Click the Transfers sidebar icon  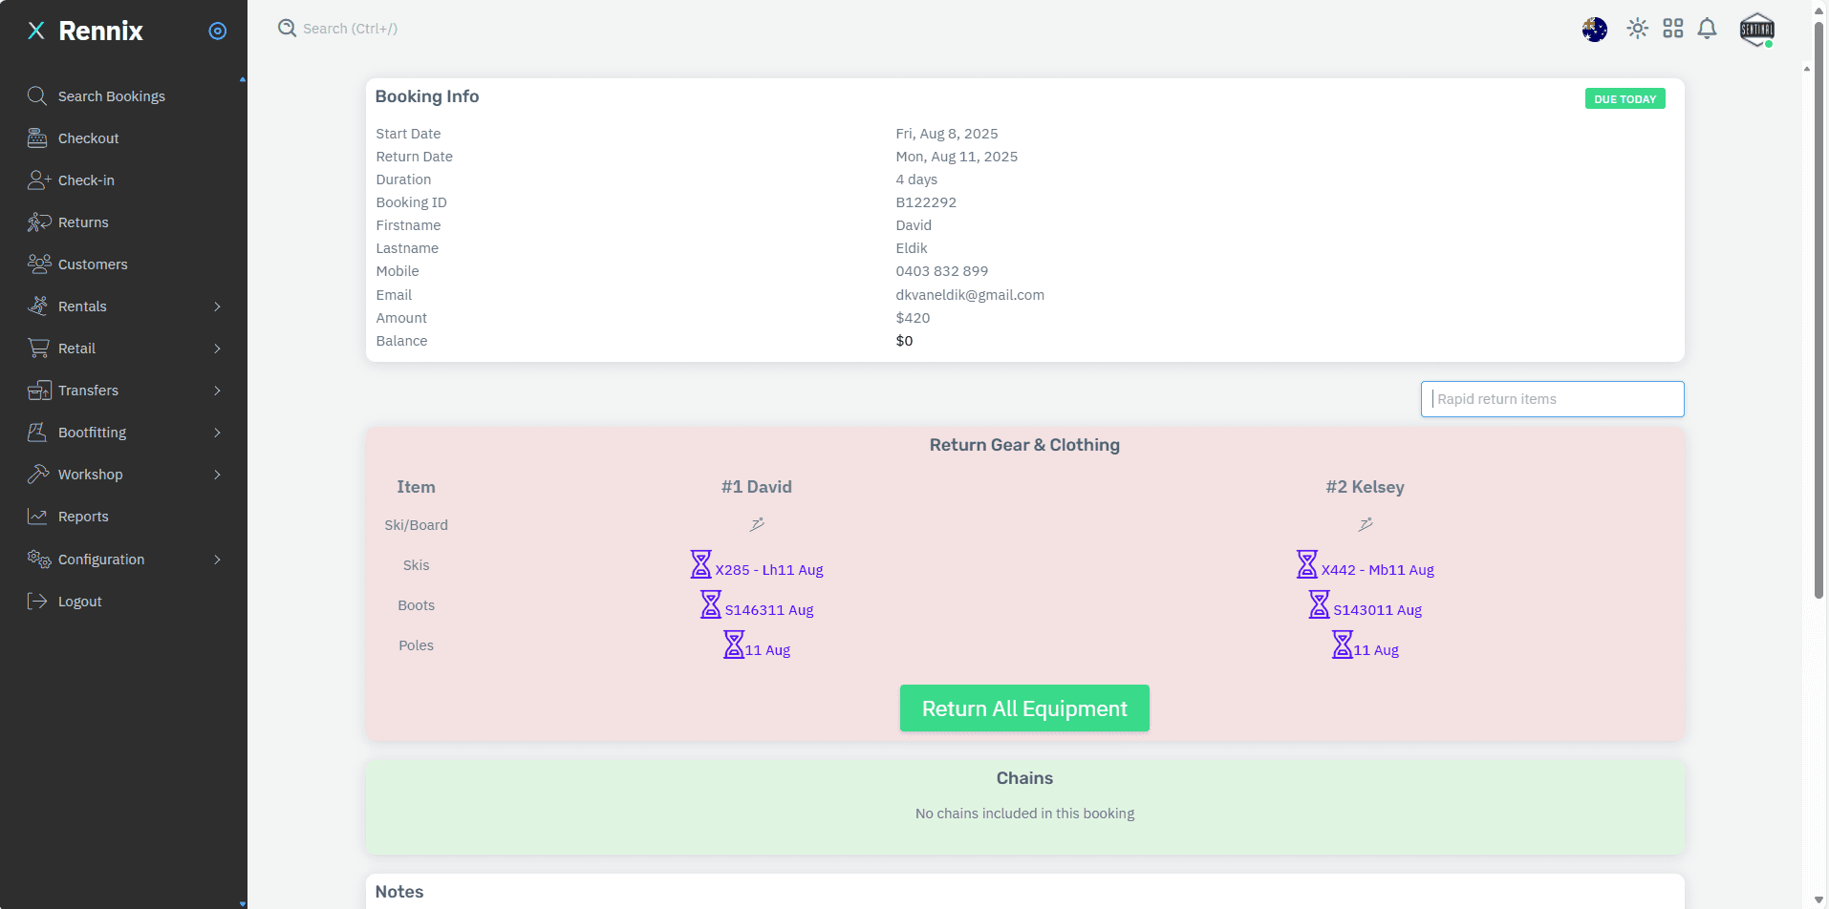click(39, 390)
